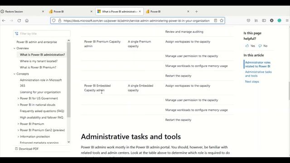Viewport: 290px width, 163px height.
Task: Expand Power BI Premium Gen2 (preview)
Action: coord(18,130)
